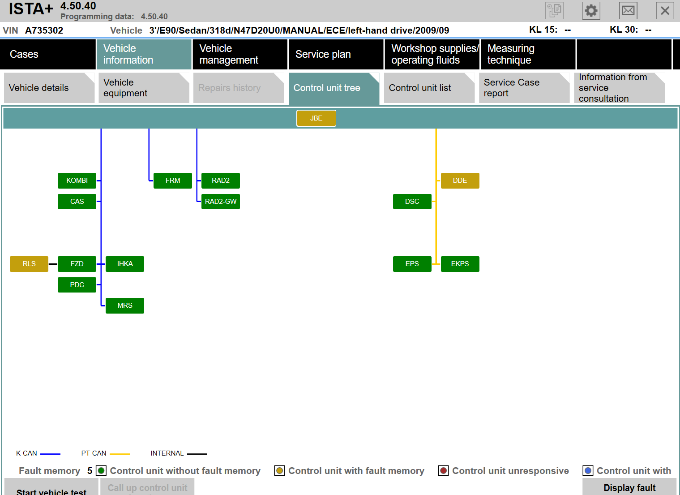Select the DDE control unit with fault
The height and width of the screenshot is (495, 680).
460,181
